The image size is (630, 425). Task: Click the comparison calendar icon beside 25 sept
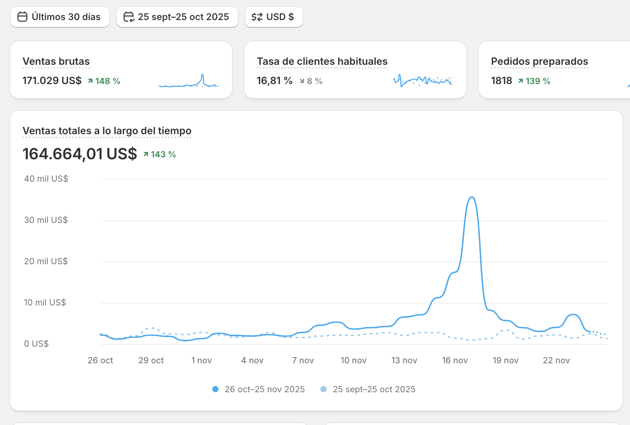coord(129,17)
